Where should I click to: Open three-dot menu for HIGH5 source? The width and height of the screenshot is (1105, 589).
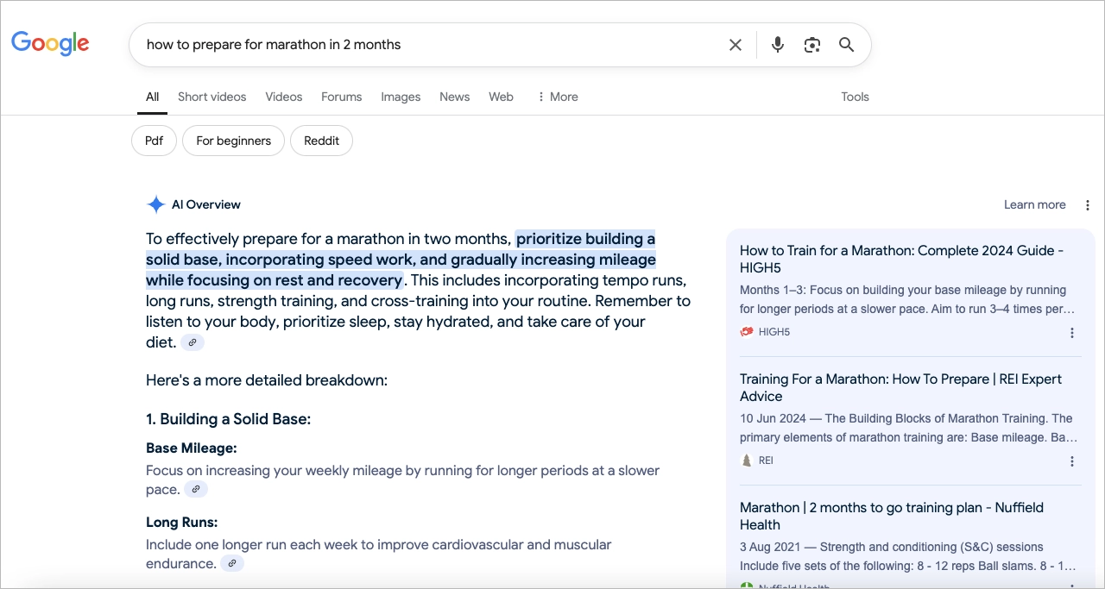click(1072, 333)
